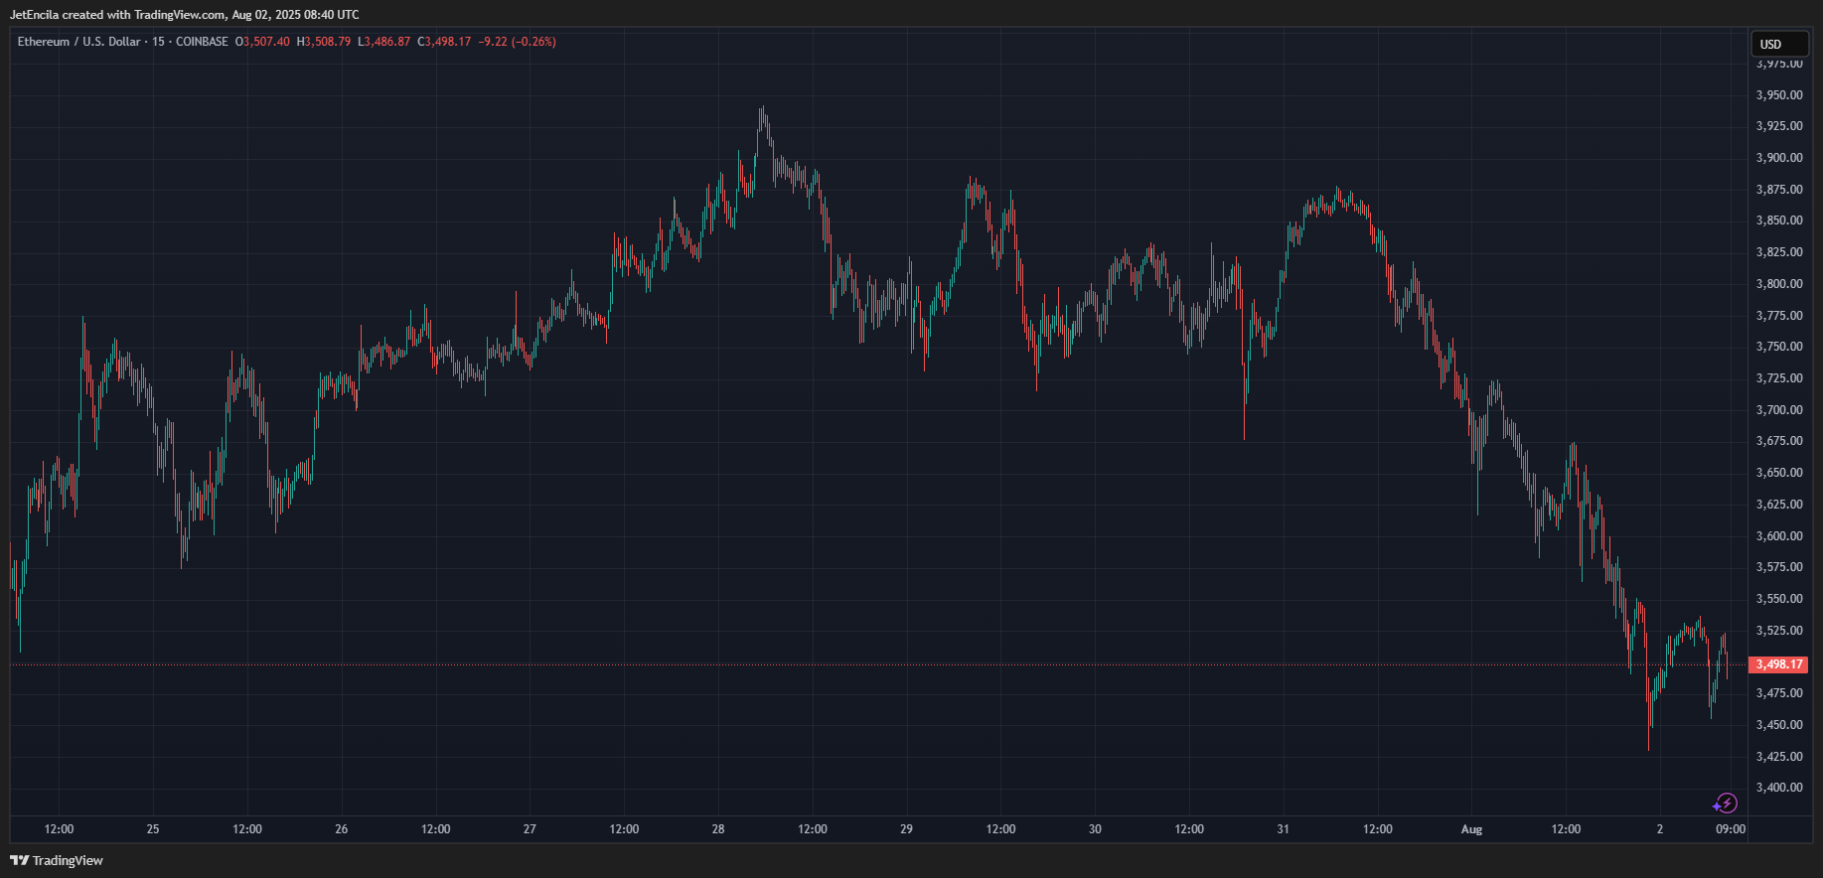
Task: Click the 09:00 label on time axis
Action: [1731, 829]
